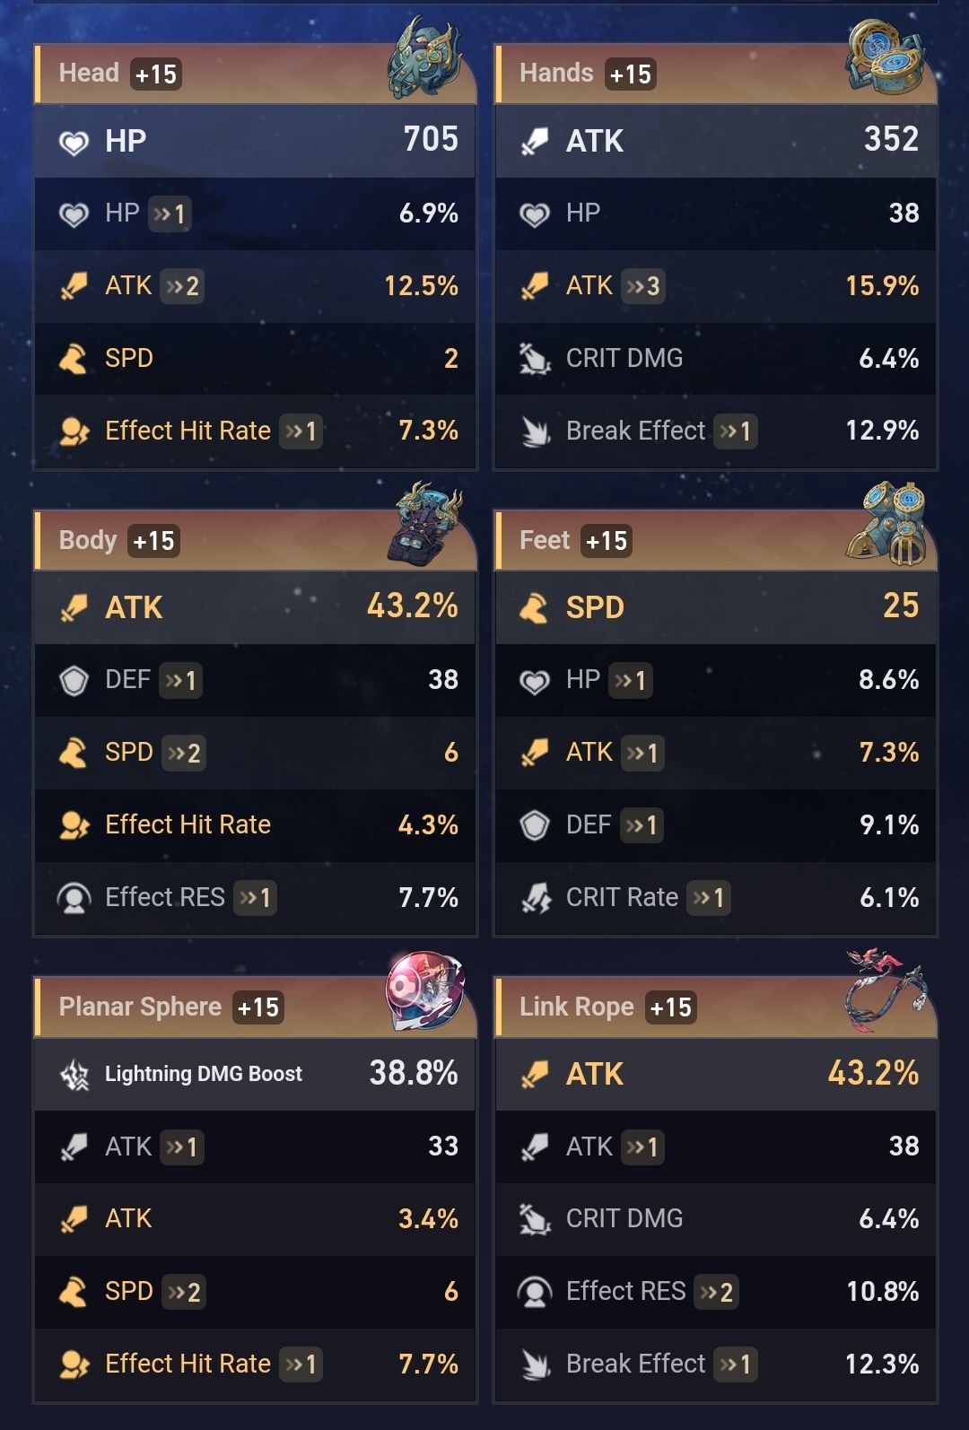Click the ATK upgrade badge »3 in Hands
The width and height of the screenshot is (969, 1430).
pyautogui.click(x=643, y=286)
